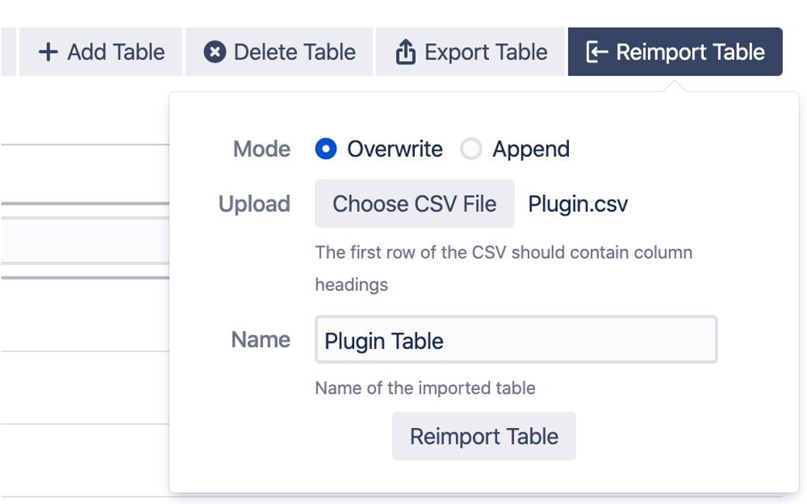Click the Add Table toolbar button
Viewport: 807px width, 504px height.
[100, 51]
